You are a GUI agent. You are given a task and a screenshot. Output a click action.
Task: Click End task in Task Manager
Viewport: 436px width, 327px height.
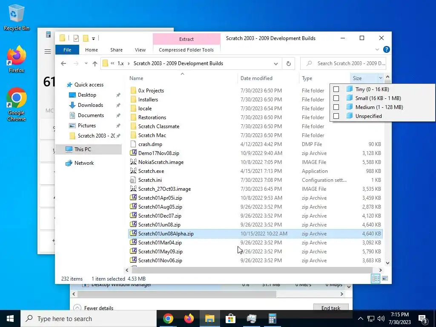click(x=330, y=308)
